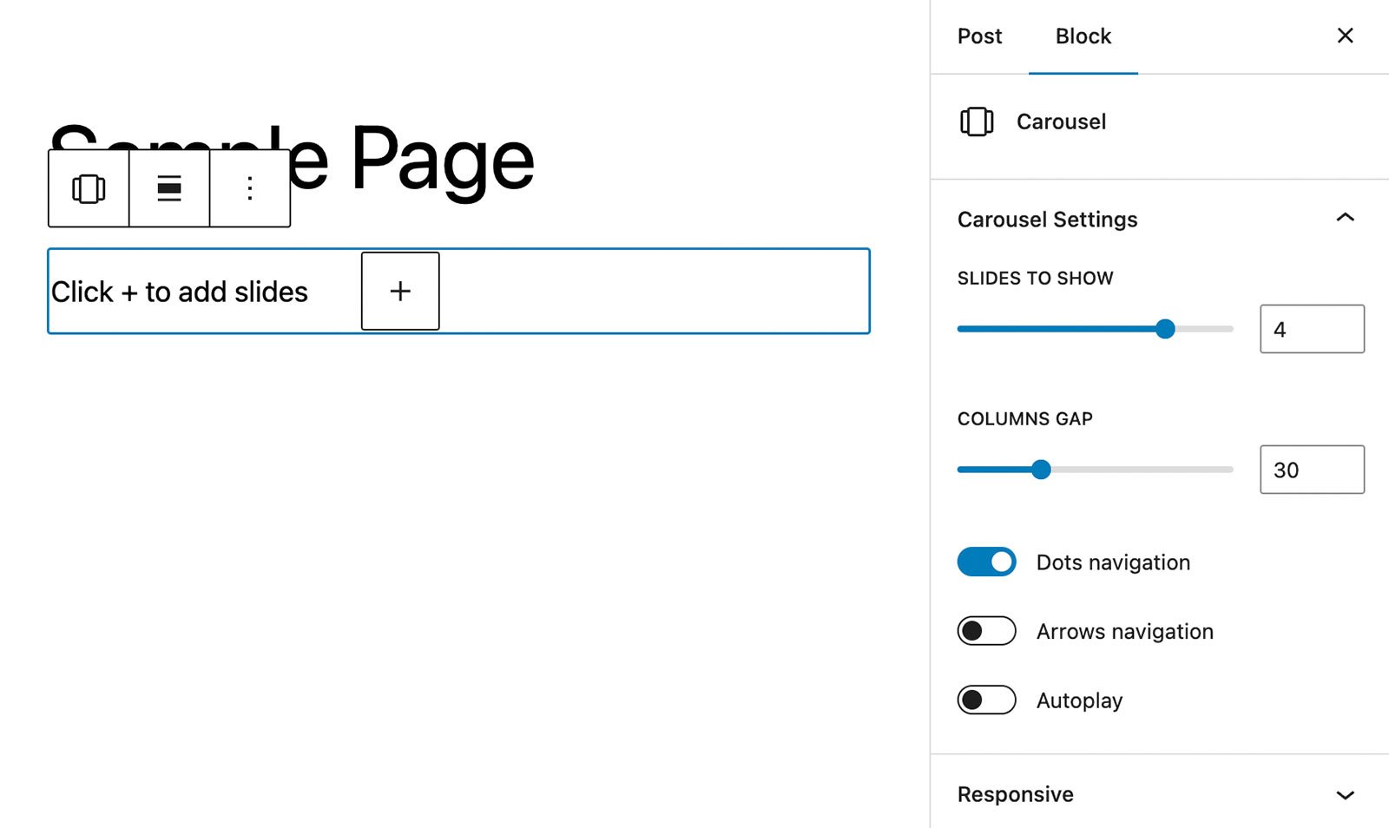Open the alignment options in block toolbar
1389x828 pixels.
(x=169, y=188)
